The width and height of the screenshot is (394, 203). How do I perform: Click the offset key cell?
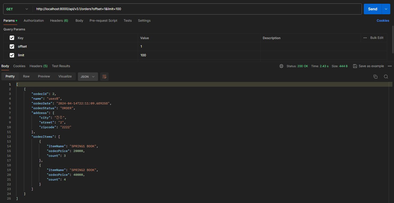[77, 47]
